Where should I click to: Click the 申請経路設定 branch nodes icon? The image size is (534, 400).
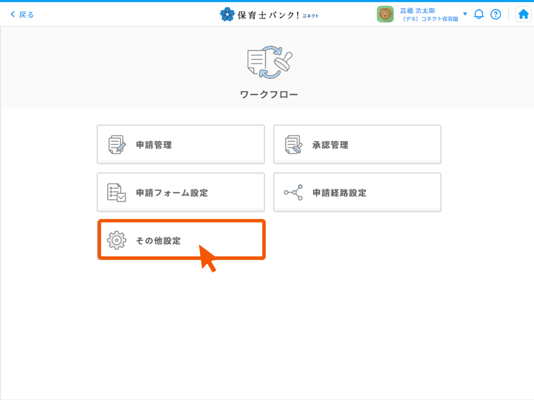[293, 192]
